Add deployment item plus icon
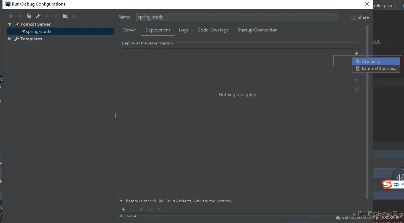404x223 pixels. click(x=357, y=53)
